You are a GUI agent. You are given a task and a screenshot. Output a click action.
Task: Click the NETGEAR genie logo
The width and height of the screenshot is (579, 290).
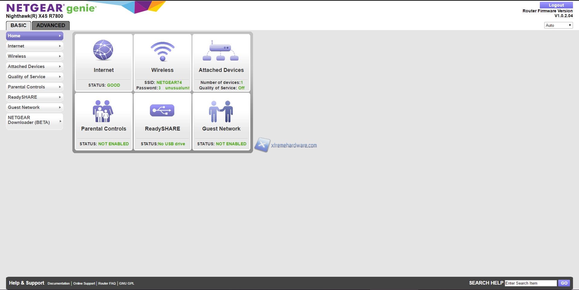click(x=51, y=8)
